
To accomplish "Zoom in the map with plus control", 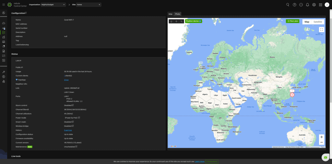I will click(x=321, y=137).
